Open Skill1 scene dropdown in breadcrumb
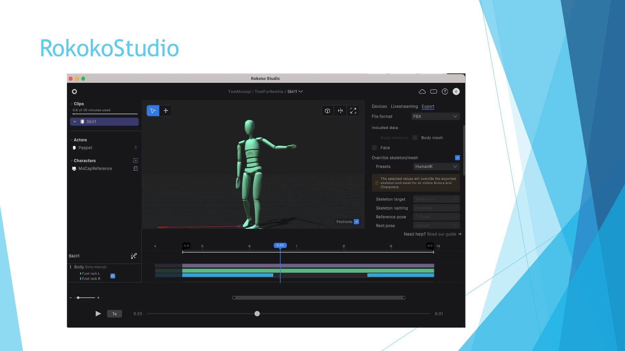 coord(295,92)
